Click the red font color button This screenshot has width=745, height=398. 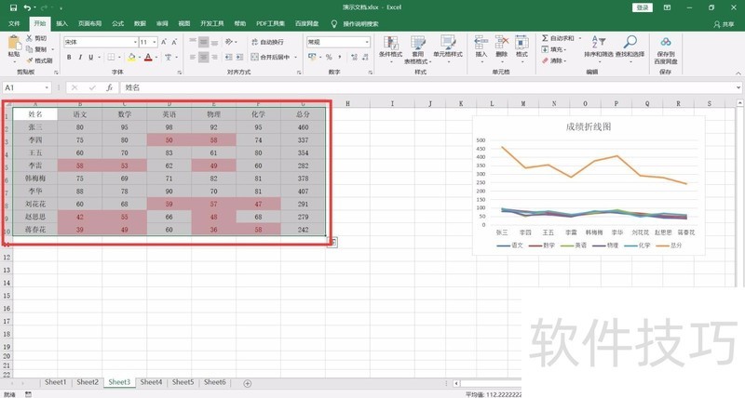tap(146, 58)
